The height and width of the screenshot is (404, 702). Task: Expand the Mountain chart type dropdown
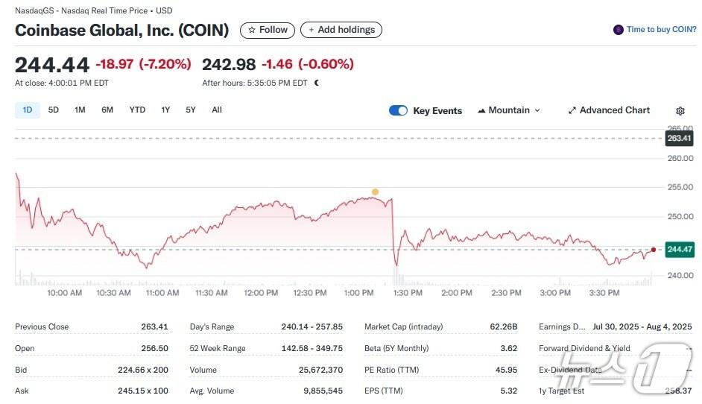pos(509,110)
